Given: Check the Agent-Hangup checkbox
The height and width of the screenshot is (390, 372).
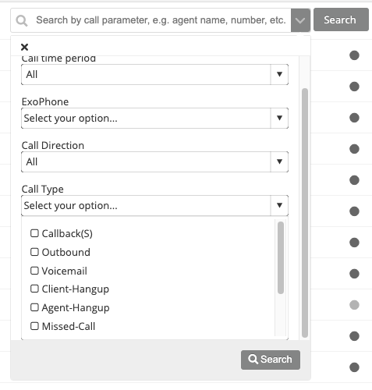Looking at the screenshot, I should [x=34, y=307].
